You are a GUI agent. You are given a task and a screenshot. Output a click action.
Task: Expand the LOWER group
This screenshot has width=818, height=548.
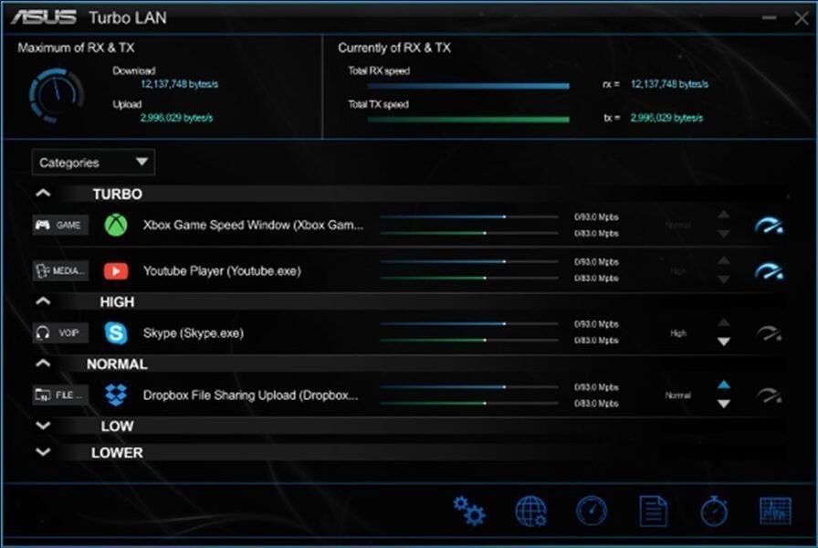(43, 452)
